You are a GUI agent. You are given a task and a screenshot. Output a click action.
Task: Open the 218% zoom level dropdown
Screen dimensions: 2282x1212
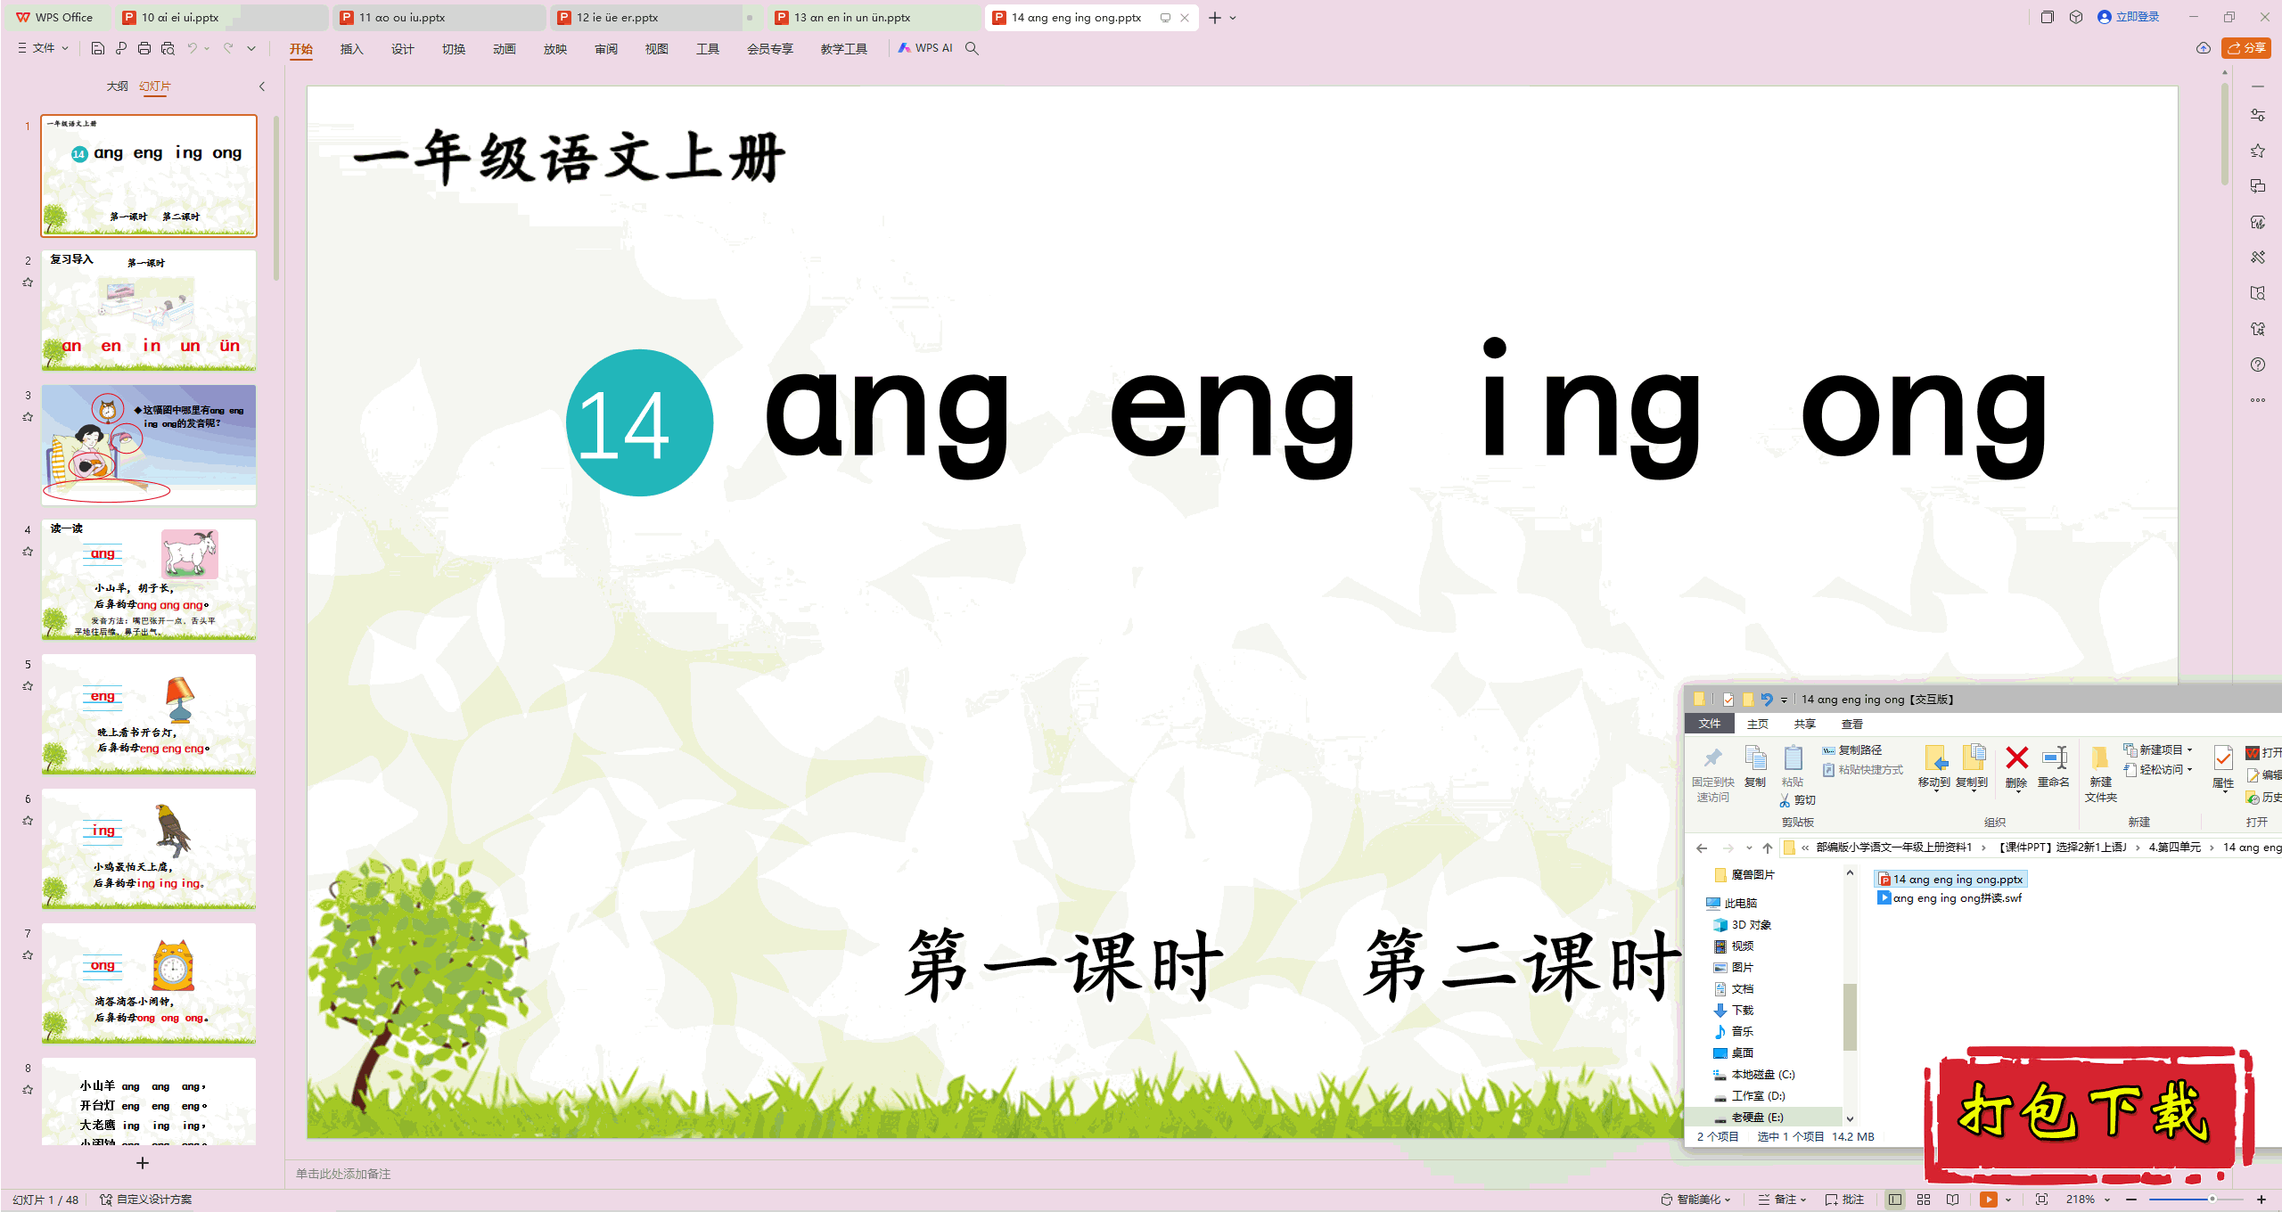point(2089,1200)
